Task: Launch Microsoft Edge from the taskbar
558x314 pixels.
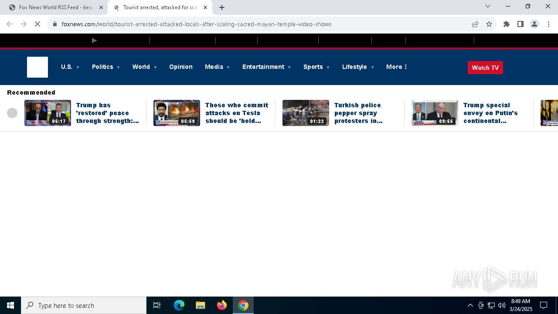Action: (x=179, y=305)
